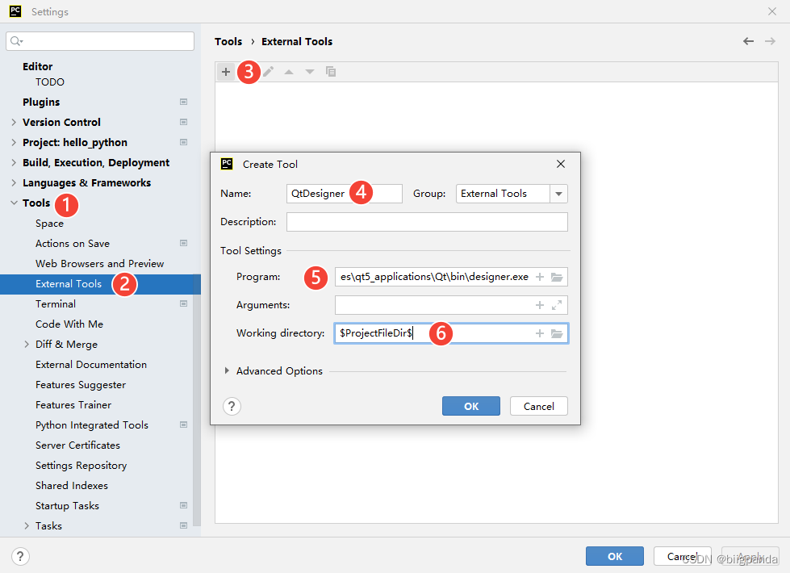Image resolution: width=790 pixels, height=573 pixels.
Task: Open help in Create Tool dialog
Action: click(x=232, y=406)
